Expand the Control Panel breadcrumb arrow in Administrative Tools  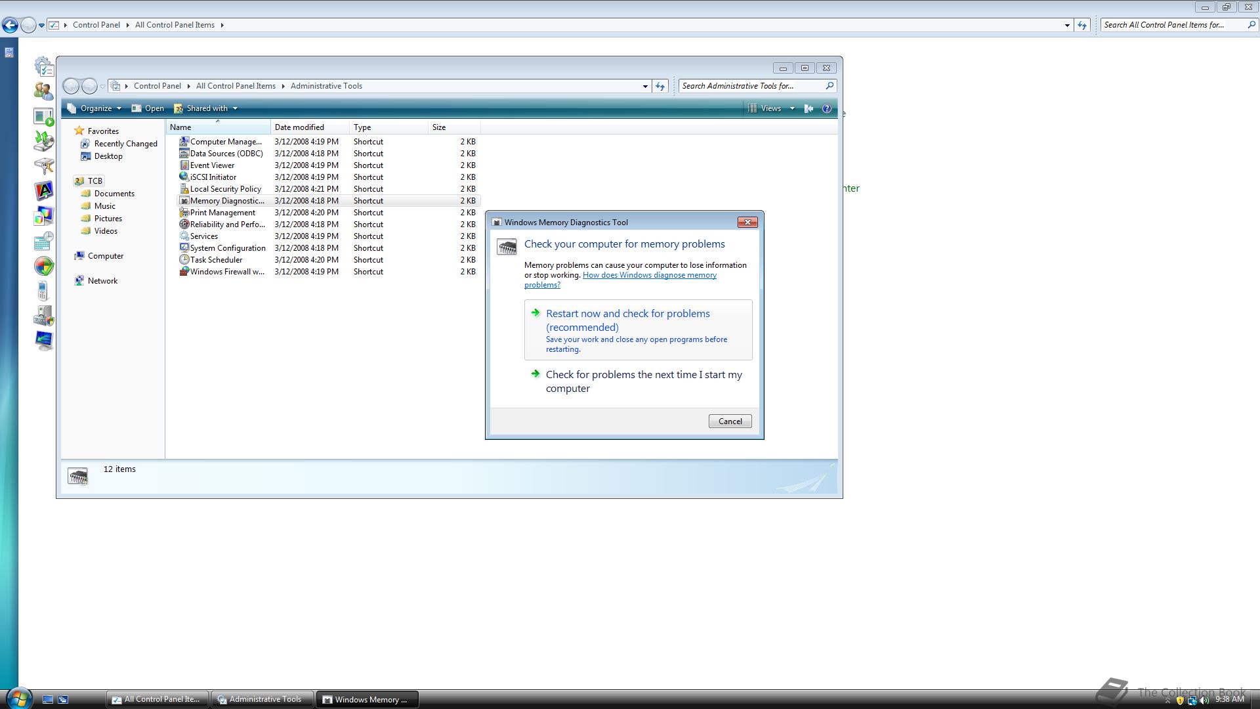point(189,86)
